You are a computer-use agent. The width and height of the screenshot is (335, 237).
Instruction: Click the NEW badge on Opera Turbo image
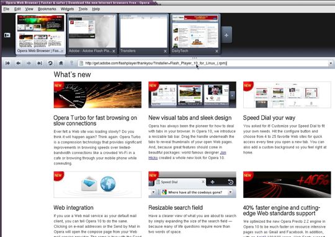click(x=58, y=86)
